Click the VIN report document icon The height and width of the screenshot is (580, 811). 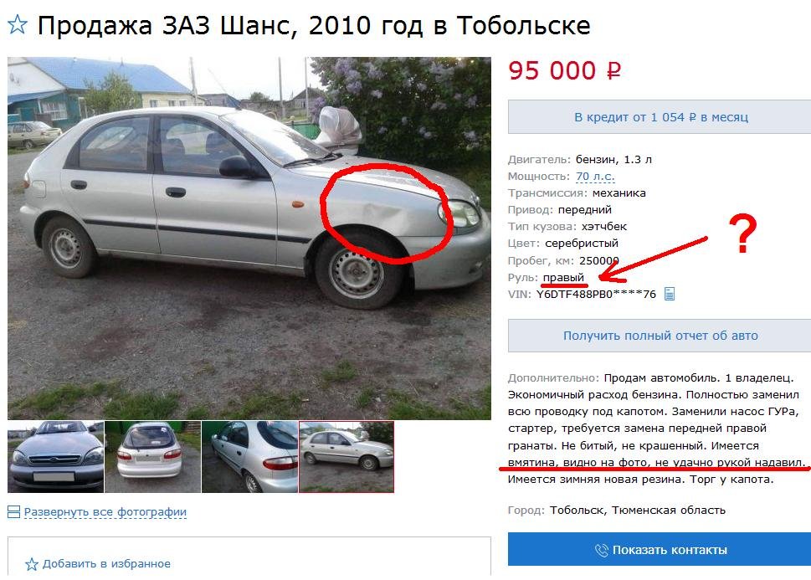tap(670, 294)
